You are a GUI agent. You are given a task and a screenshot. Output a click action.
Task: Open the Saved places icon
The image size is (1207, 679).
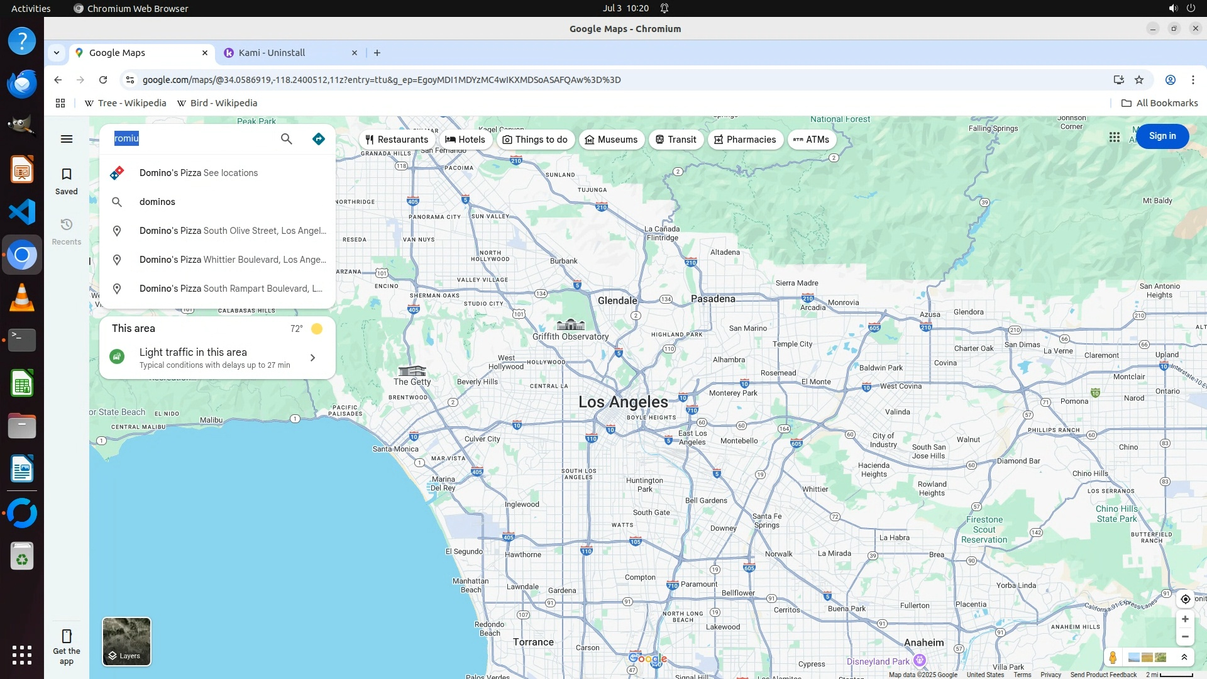[67, 181]
